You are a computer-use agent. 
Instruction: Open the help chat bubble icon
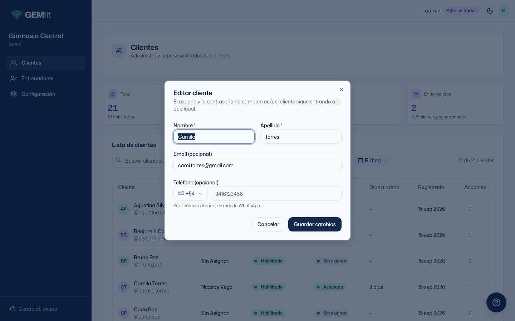(496, 302)
